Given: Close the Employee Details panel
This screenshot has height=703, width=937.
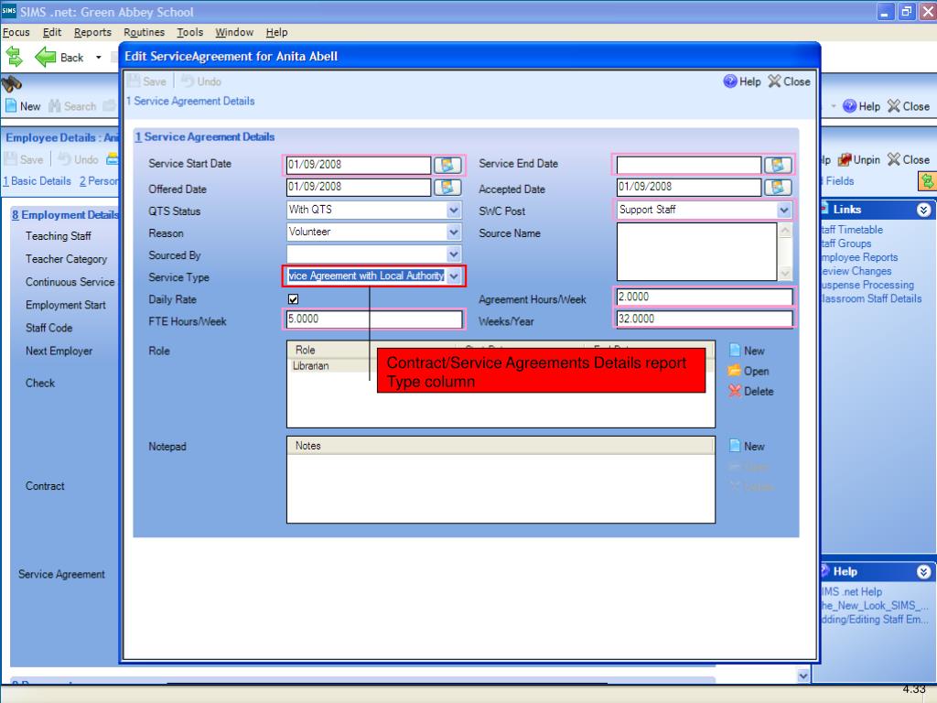Looking at the screenshot, I should (x=909, y=159).
